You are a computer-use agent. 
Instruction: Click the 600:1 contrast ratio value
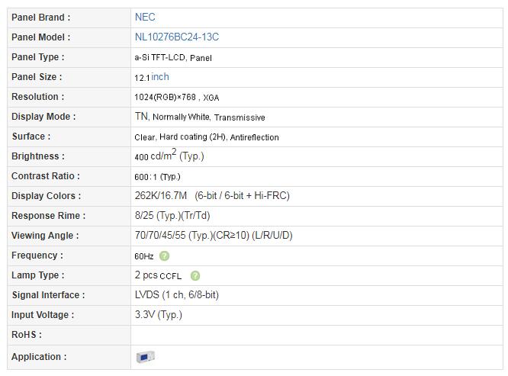click(146, 177)
